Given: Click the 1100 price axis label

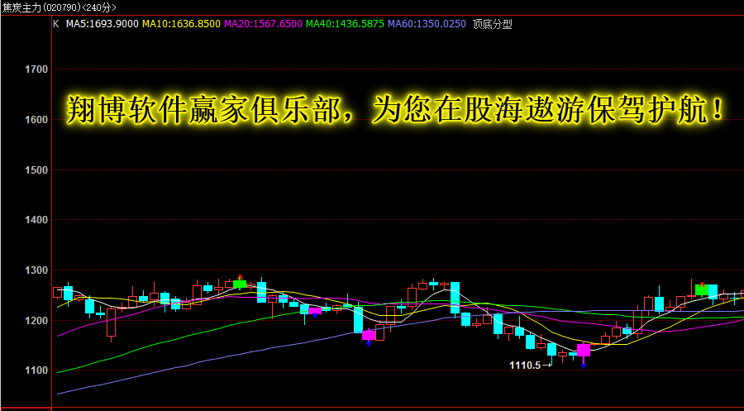Looking at the screenshot, I should click(36, 370).
